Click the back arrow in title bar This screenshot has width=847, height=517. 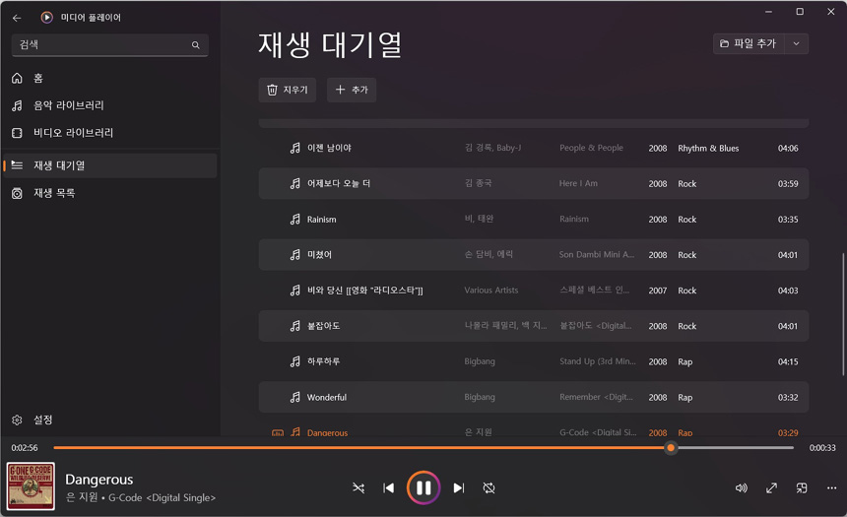(17, 18)
